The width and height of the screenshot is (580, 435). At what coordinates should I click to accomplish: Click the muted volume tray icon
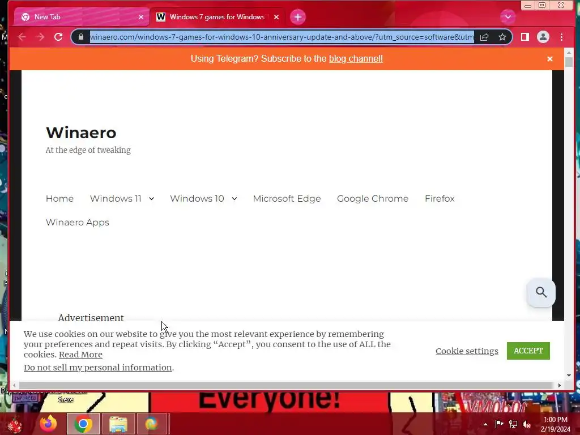pyautogui.click(x=527, y=424)
